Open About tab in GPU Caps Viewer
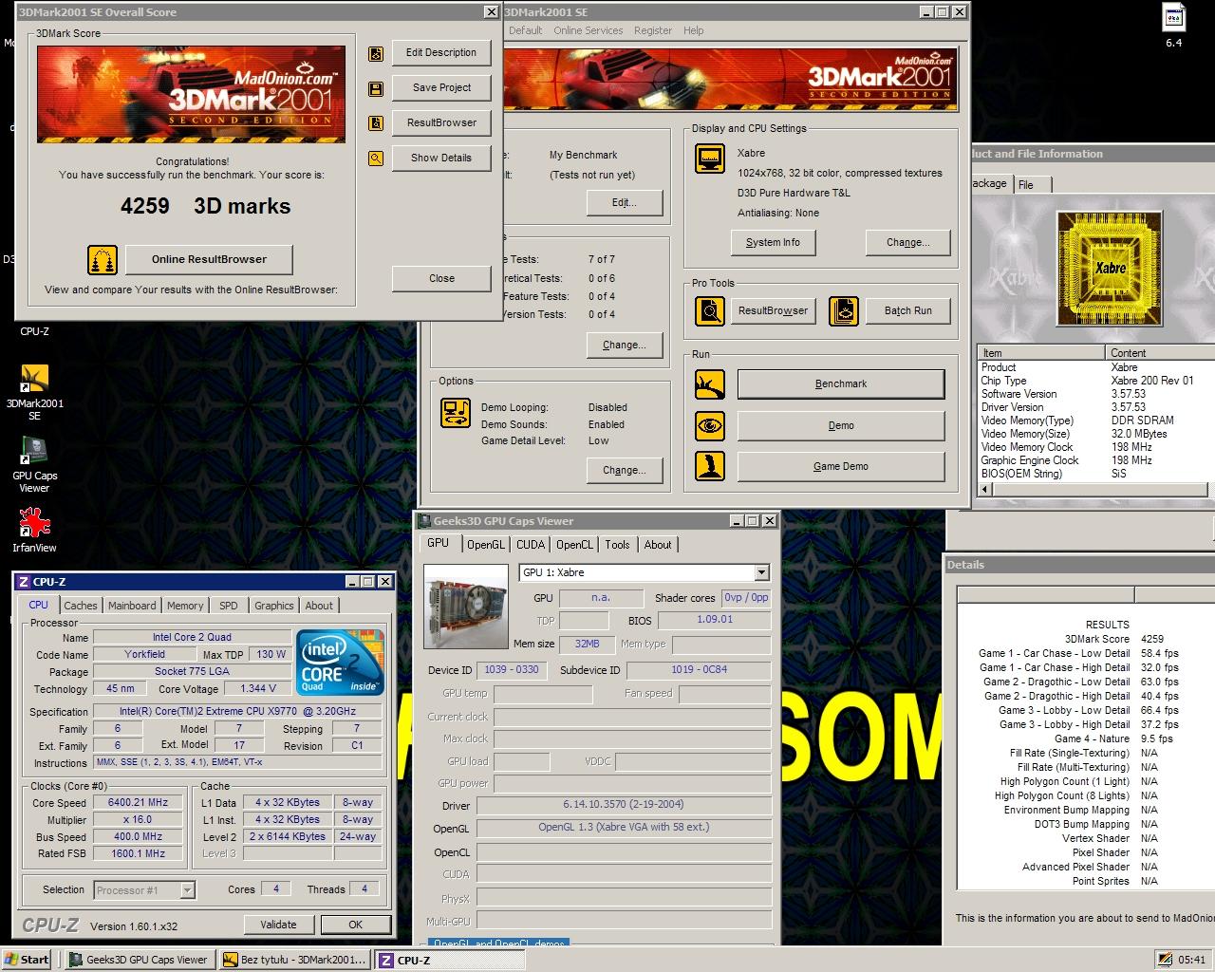 pyautogui.click(x=658, y=545)
